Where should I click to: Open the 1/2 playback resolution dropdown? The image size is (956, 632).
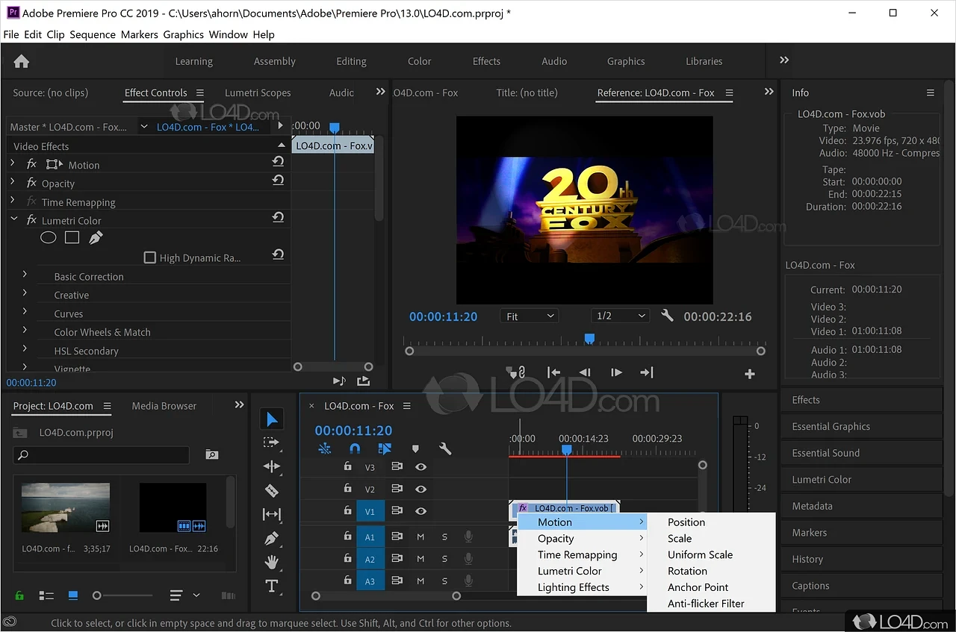pyautogui.click(x=620, y=316)
